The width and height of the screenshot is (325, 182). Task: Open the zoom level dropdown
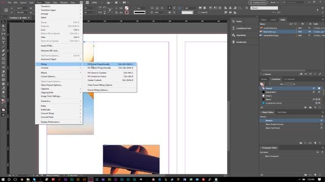click(x=102, y=3)
